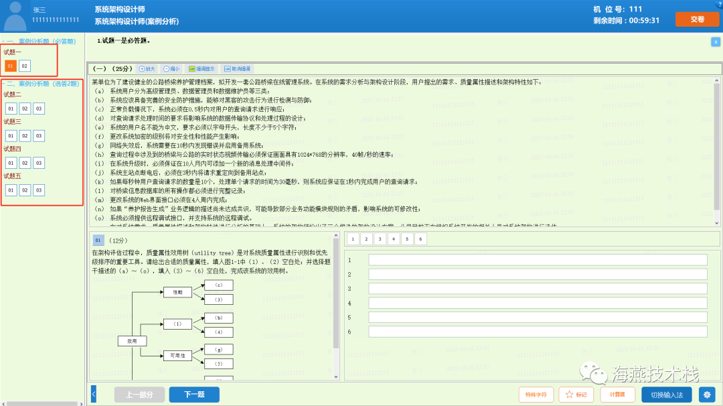Click the question pane scrollbar up arrow
This screenshot has width=723, height=406.
[335, 236]
